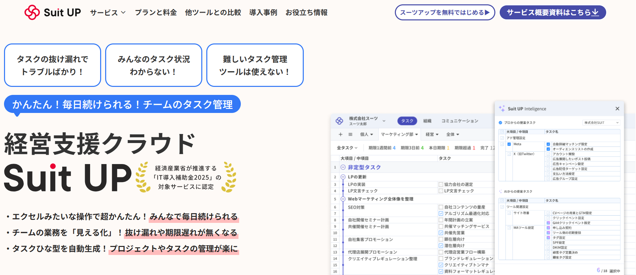Click the hamburger list icon beside 個人
Viewport: 636px width, 275px height.
coord(350,134)
